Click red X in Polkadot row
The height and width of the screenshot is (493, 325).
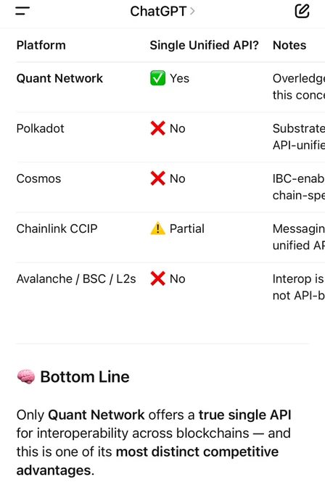coord(157,128)
